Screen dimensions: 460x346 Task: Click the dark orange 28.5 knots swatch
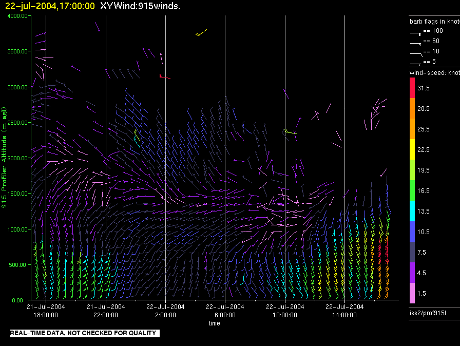pos(412,108)
